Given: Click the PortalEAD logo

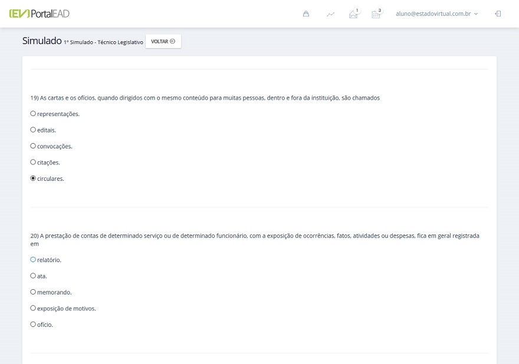Looking at the screenshot, I should [39, 14].
